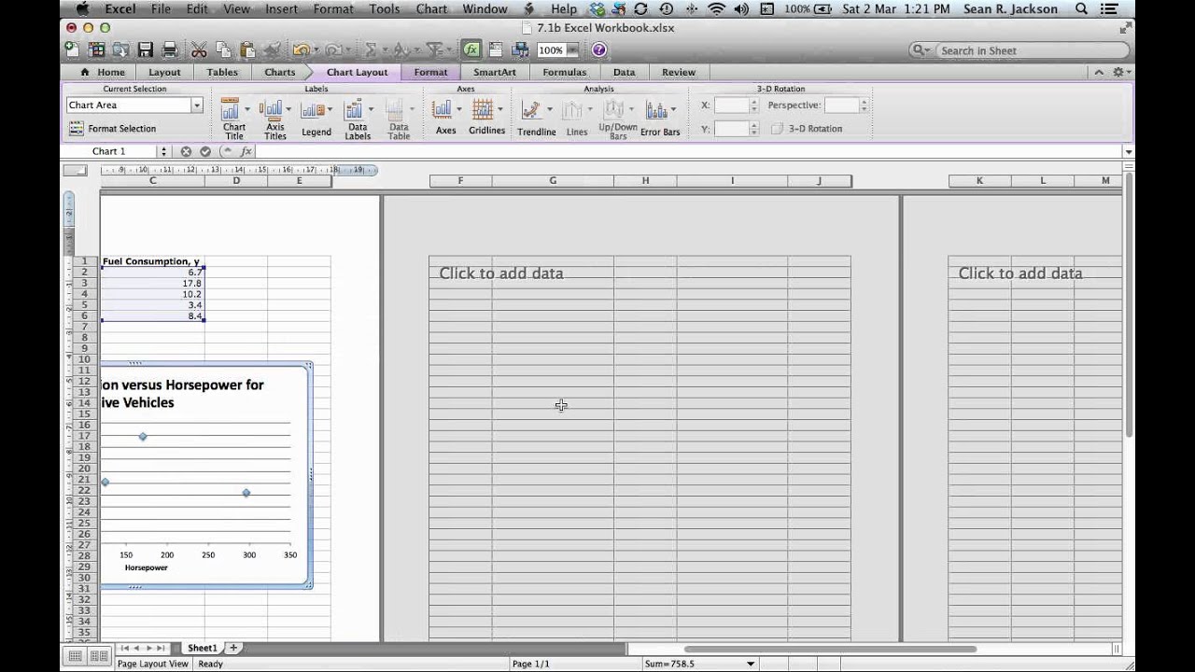This screenshot has width=1195, height=672.
Task: Collapse the ribbon with the chevron
Action: tap(1099, 72)
